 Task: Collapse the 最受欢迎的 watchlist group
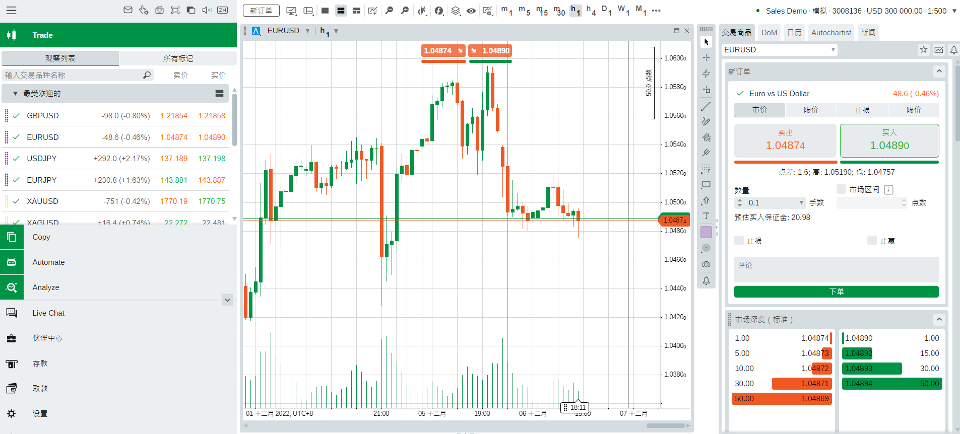15,94
